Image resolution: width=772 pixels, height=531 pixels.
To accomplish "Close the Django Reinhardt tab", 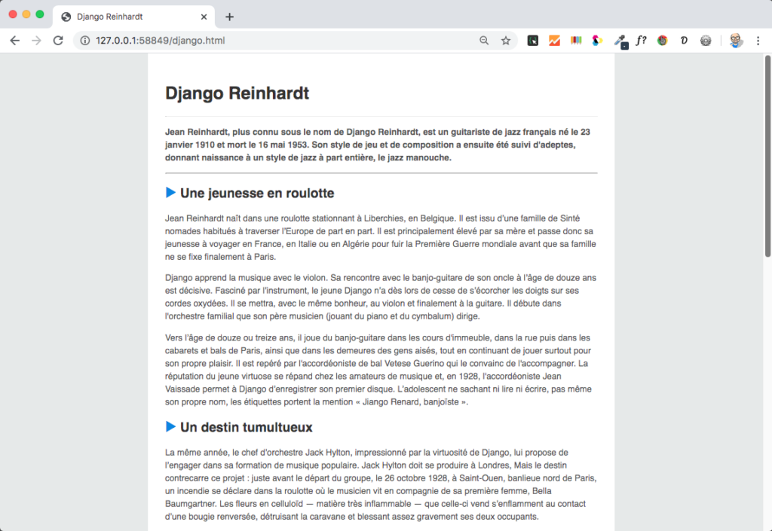I will coord(204,17).
